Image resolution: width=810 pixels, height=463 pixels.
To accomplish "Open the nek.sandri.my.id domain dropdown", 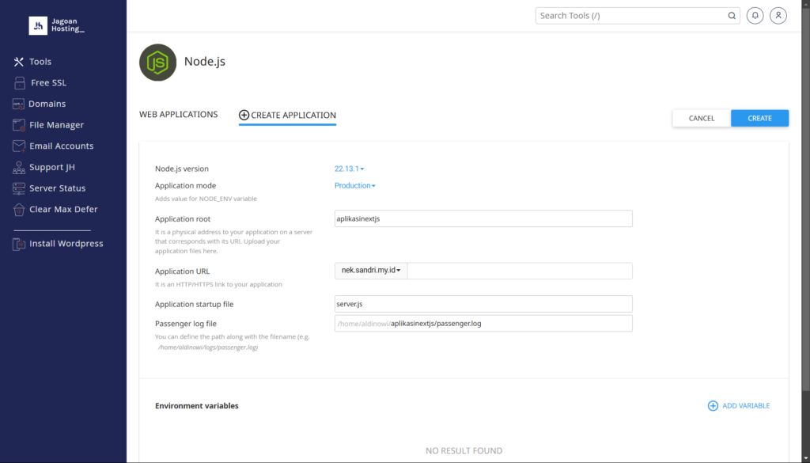I will (371, 271).
